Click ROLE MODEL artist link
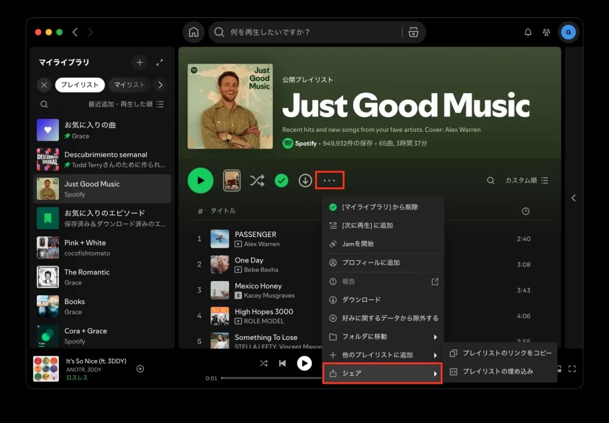609x423 pixels. [264, 321]
